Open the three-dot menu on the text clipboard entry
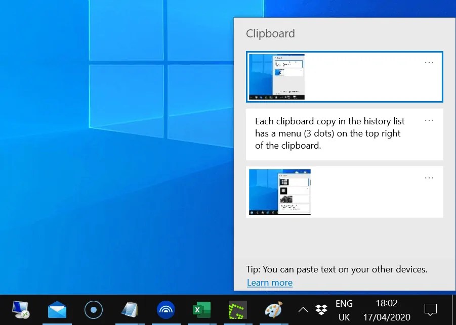 coord(429,120)
